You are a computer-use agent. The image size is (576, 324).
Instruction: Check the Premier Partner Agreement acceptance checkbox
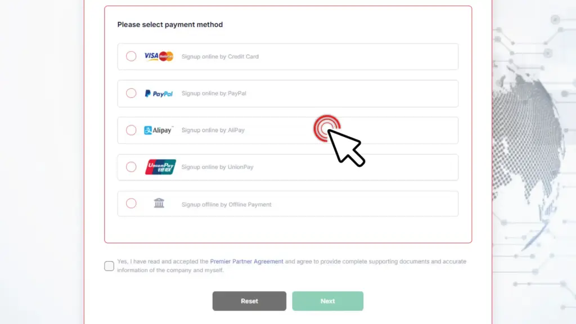[109, 265]
